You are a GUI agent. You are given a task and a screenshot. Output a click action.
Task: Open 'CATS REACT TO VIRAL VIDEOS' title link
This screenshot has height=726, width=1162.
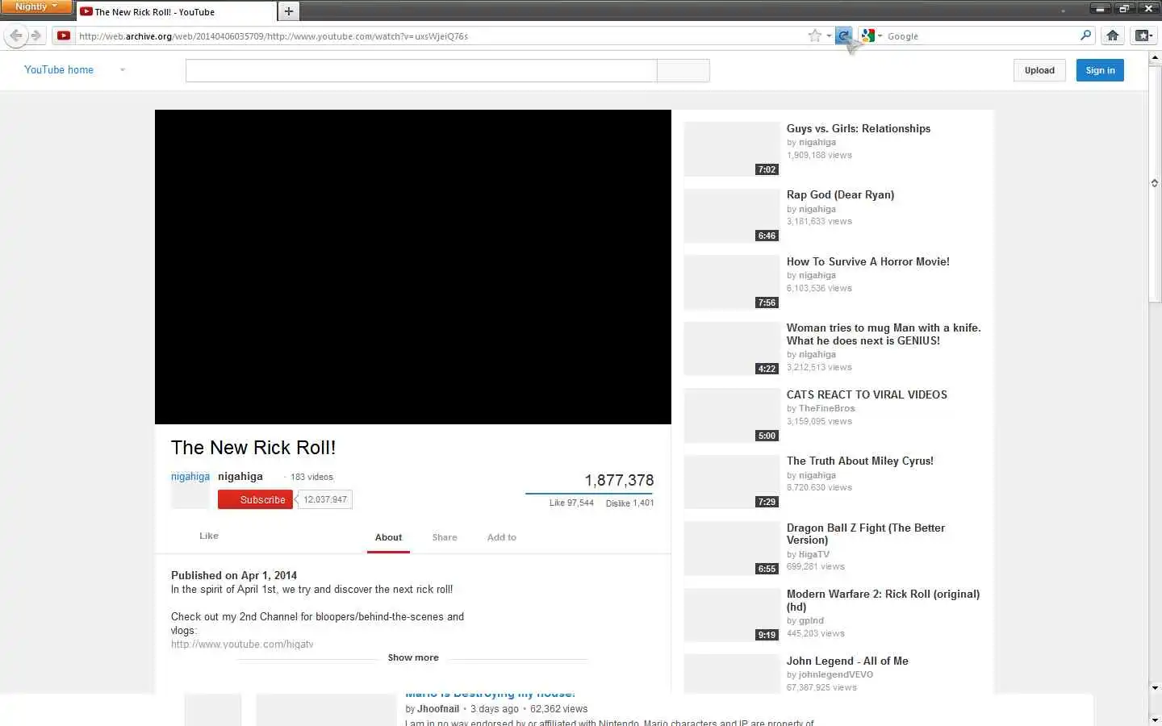[867, 394]
